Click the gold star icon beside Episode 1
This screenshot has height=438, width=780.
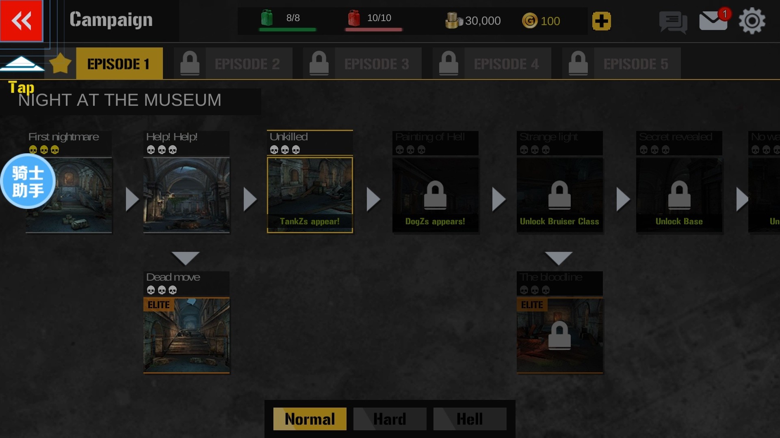click(60, 63)
